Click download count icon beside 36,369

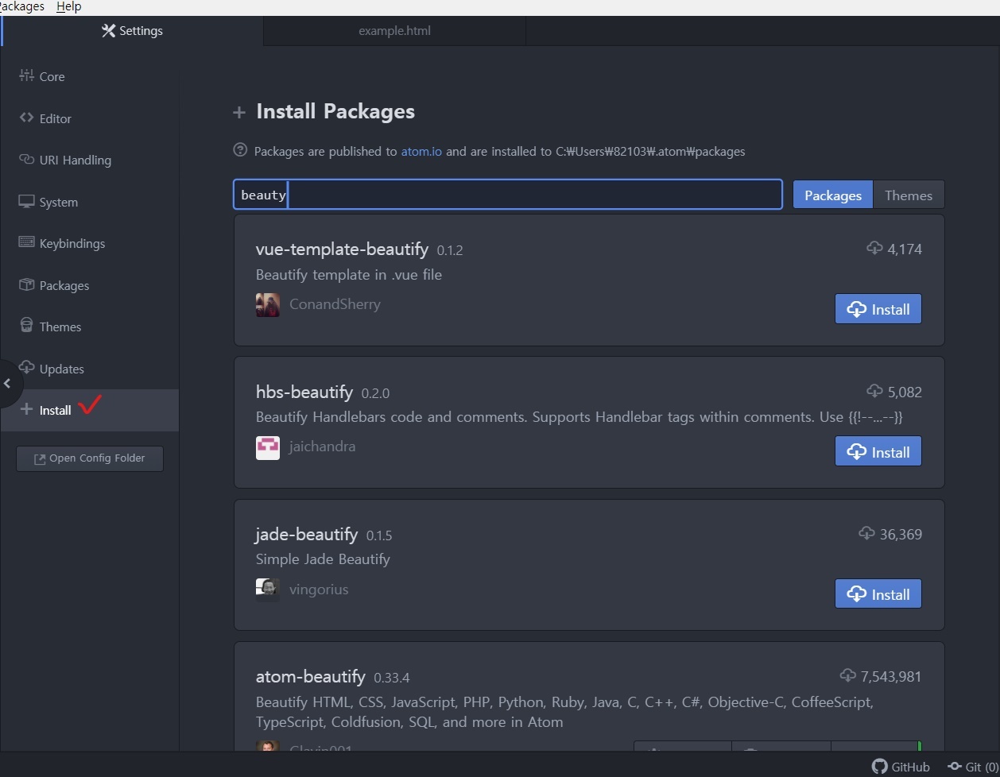pyautogui.click(x=866, y=533)
